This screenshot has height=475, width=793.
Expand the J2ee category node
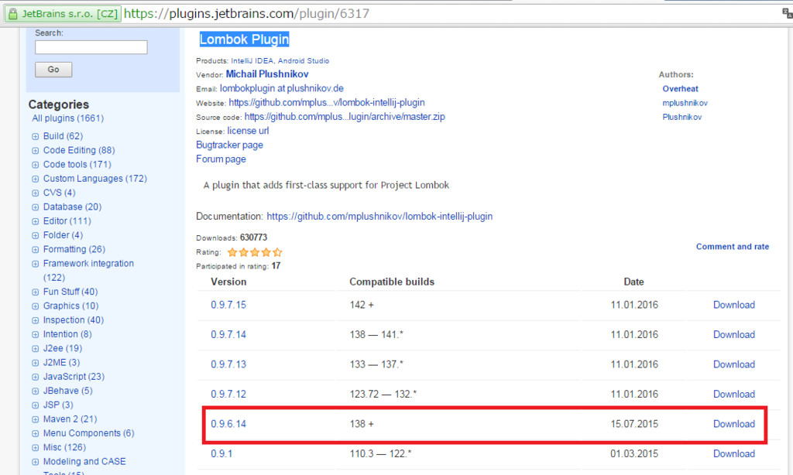[36, 349]
